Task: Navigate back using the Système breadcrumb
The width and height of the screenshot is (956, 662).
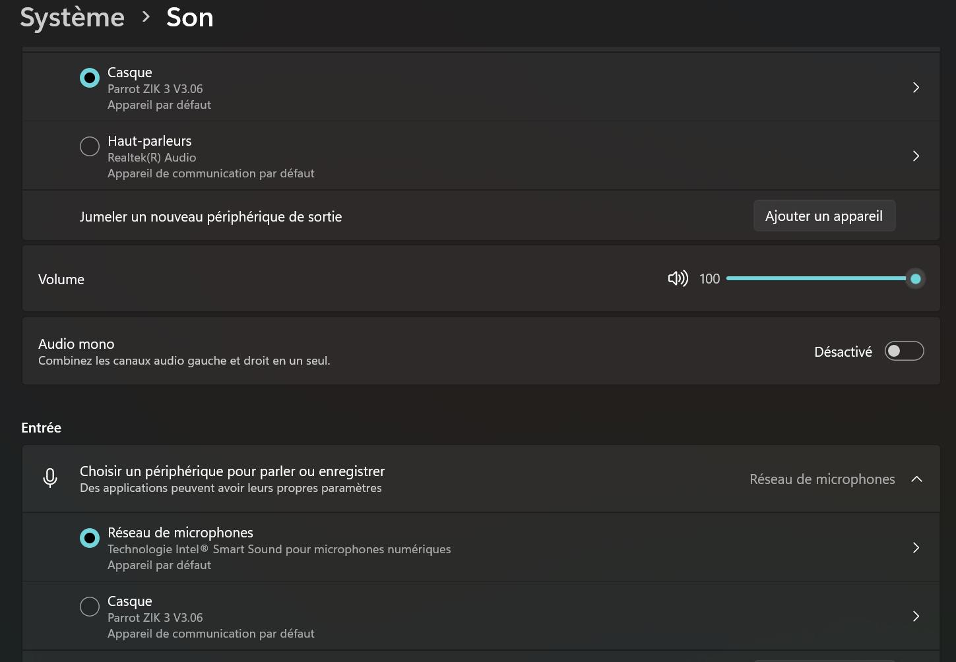Action: tap(72, 17)
